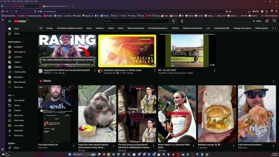The width and height of the screenshot is (279, 157).
Task: Select the Trailers category chip
Action: click(111, 28)
